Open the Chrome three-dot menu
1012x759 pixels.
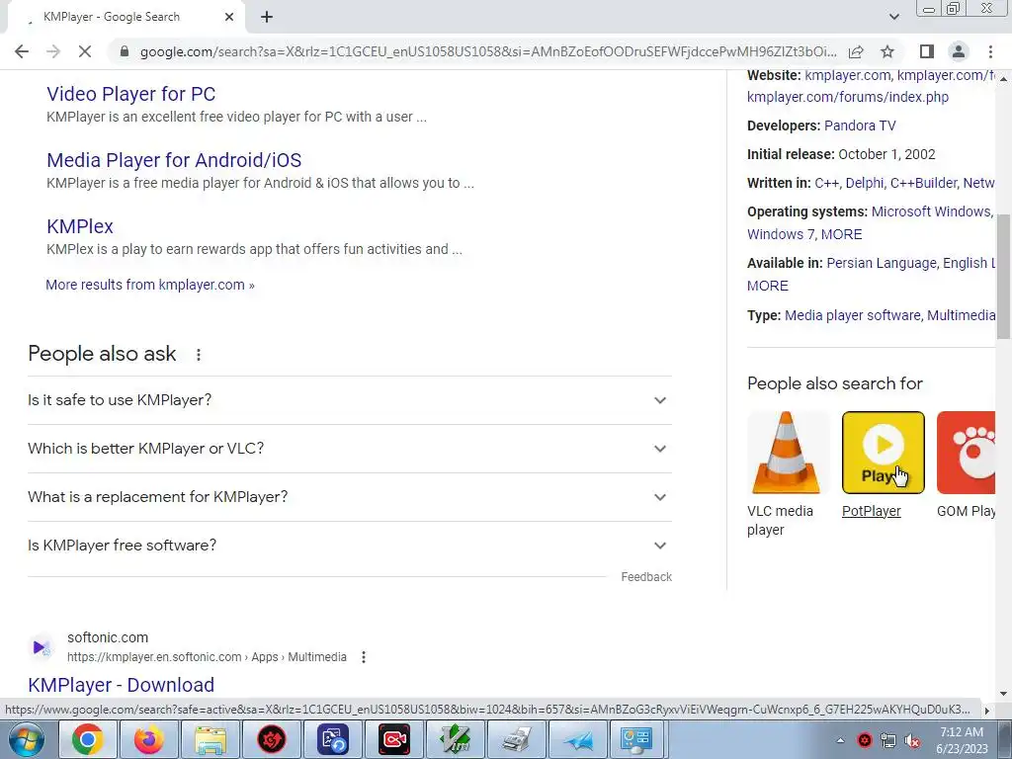[990, 51]
